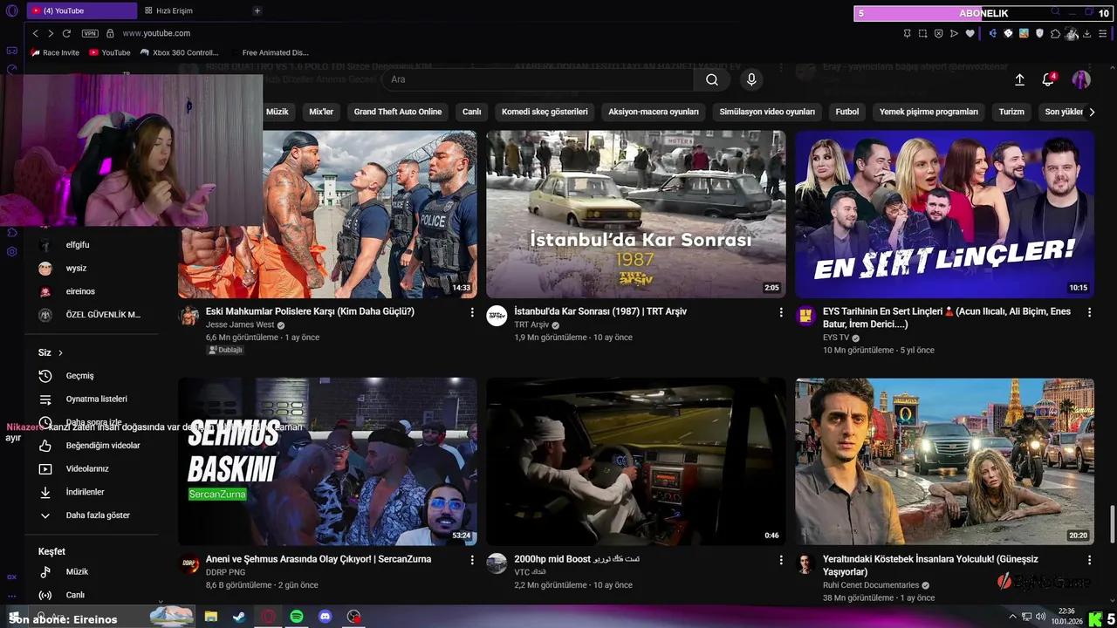This screenshot has height=628, width=1117.
Task: Open video options for Eski Mahkumlar video
Action: pos(472,312)
